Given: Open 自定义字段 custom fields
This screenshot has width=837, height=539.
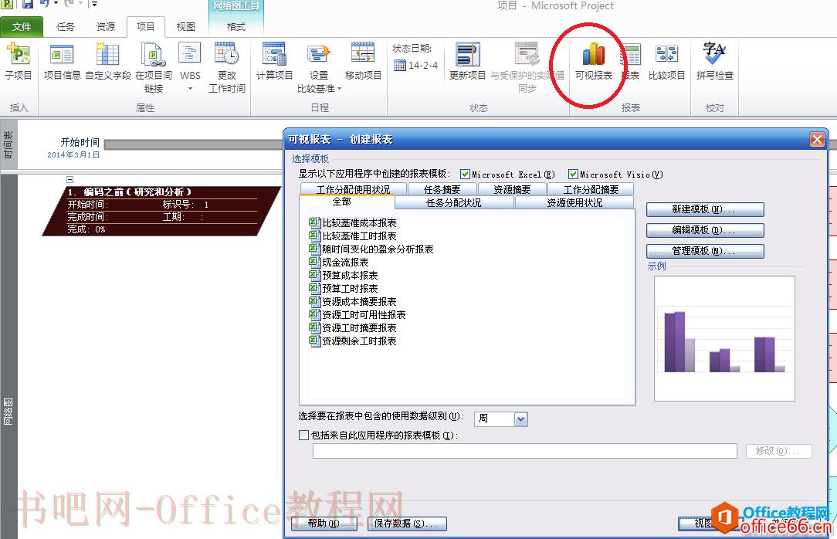Looking at the screenshot, I should [x=108, y=61].
